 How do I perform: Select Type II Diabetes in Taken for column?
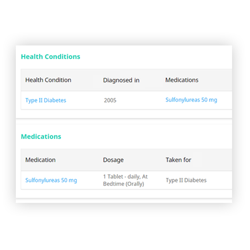click(x=186, y=180)
